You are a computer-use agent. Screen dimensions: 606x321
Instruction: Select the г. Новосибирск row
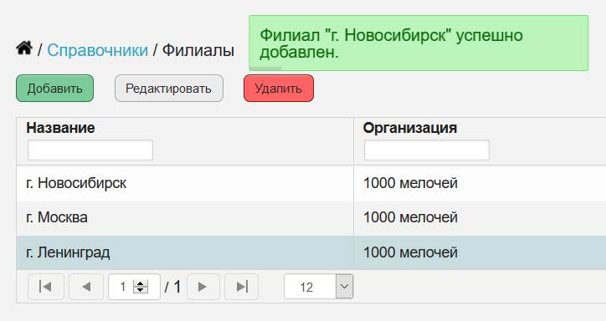pos(311,183)
